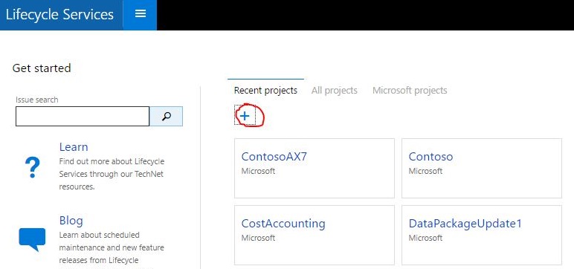Click the Get started heading
The width and height of the screenshot is (574, 269).
tap(42, 68)
